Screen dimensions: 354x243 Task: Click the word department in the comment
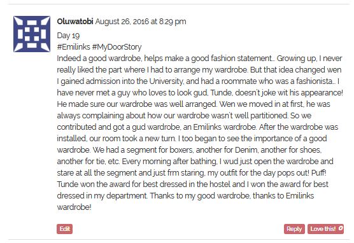(x=127, y=196)
